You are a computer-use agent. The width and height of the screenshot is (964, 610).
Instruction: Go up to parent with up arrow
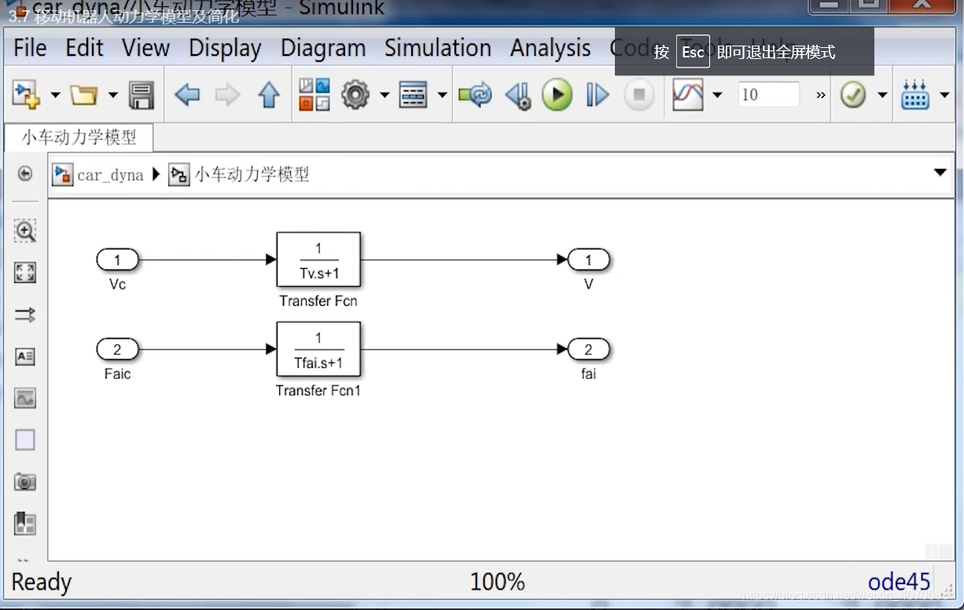(269, 95)
